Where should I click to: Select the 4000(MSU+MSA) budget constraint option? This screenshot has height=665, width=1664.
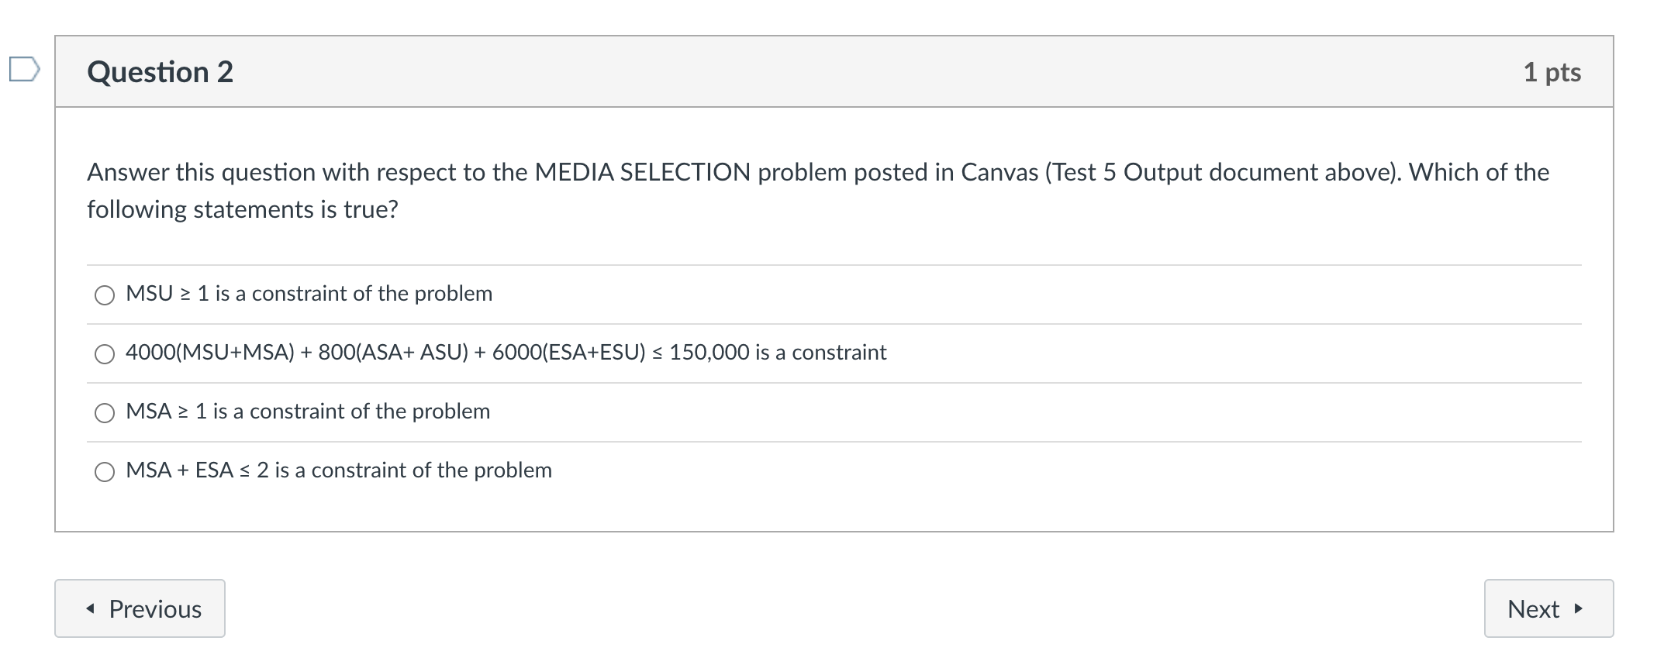[105, 353]
